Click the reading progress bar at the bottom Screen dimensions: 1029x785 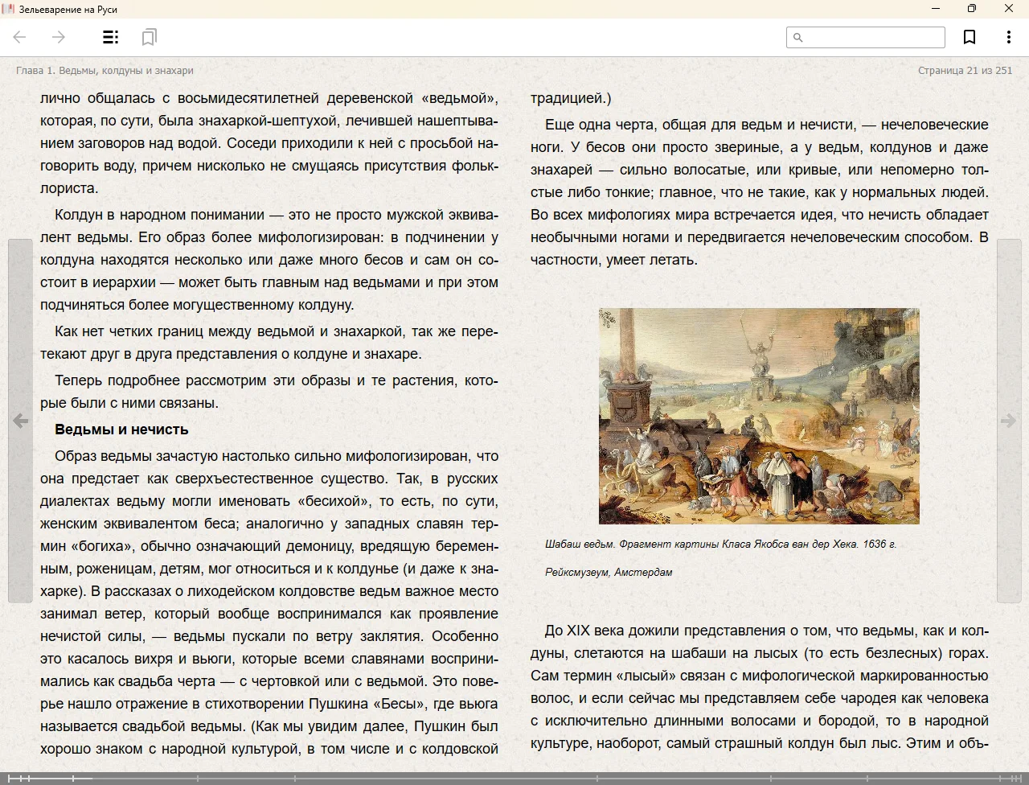coord(514,778)
